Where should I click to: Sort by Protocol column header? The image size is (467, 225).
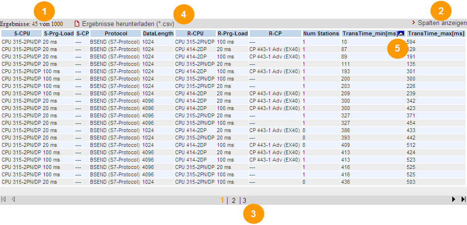point(116,33)
